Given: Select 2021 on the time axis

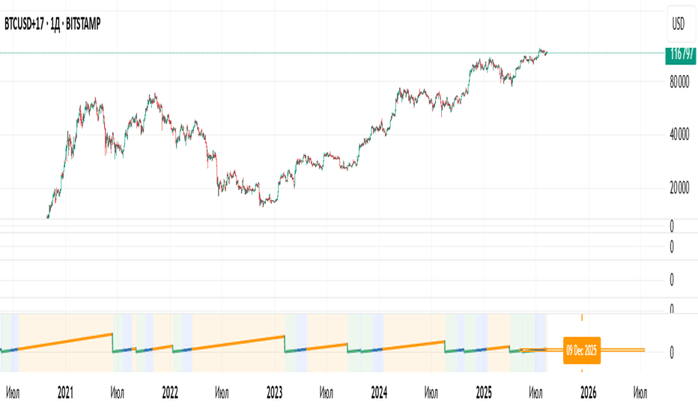Looking at the screenshot, I should point(65,393).
